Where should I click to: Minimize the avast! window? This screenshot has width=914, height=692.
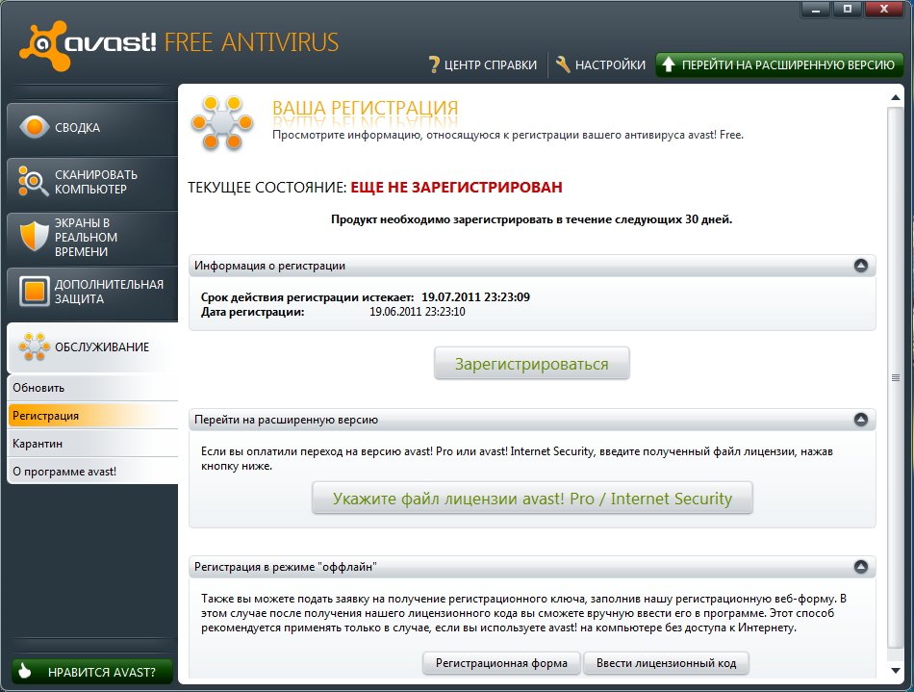coord(816,10)
